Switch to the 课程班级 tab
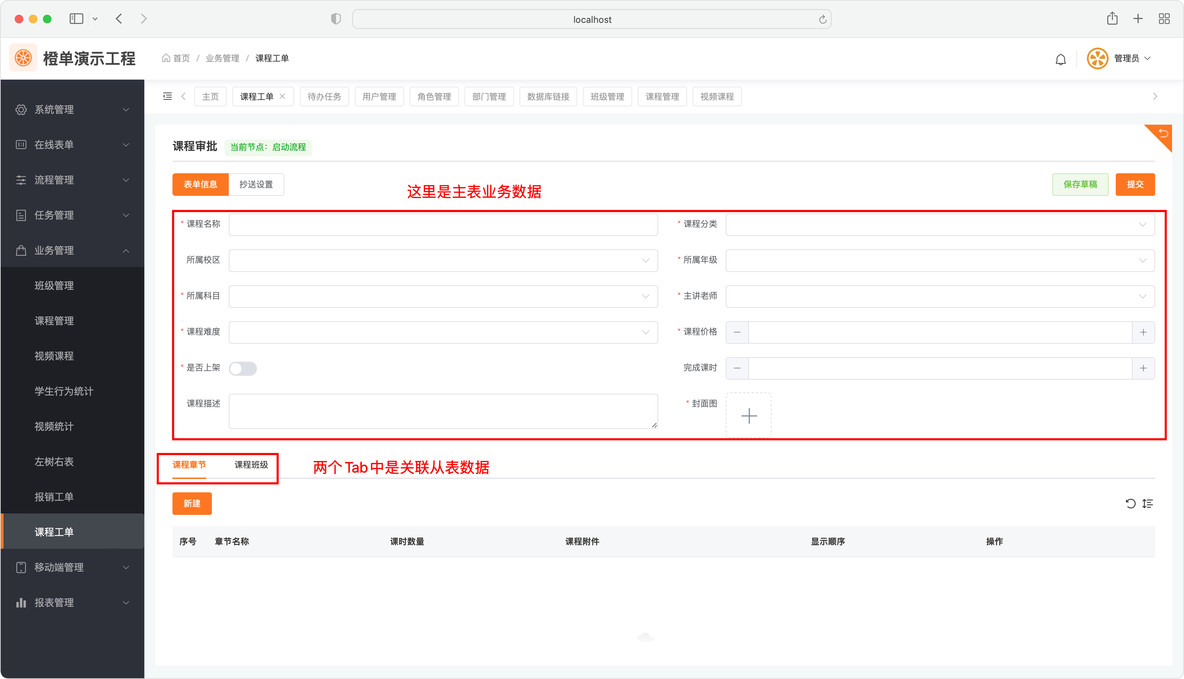Viewport: 1184px width, 679px height. coord(251,465)
